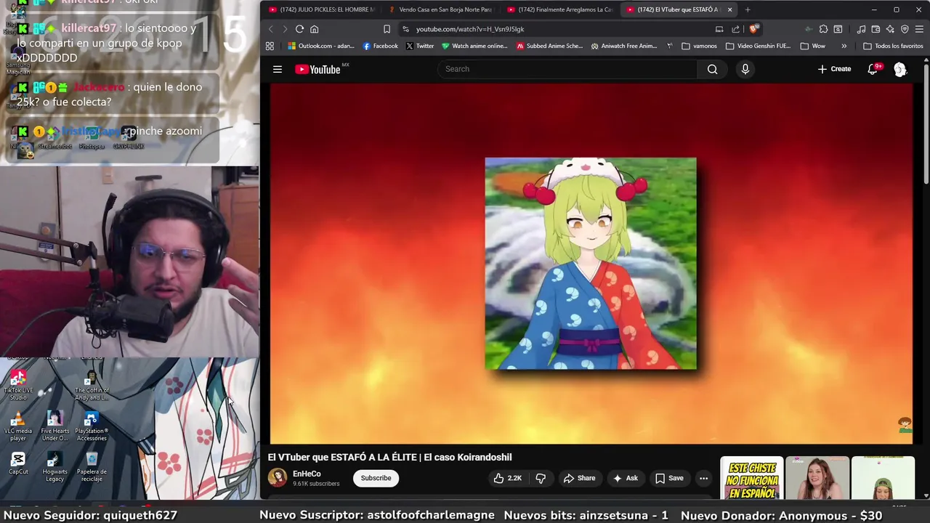The image size is (930, 523).
Task: Open the browser main menu icon
Action: [x=919, y=29]
